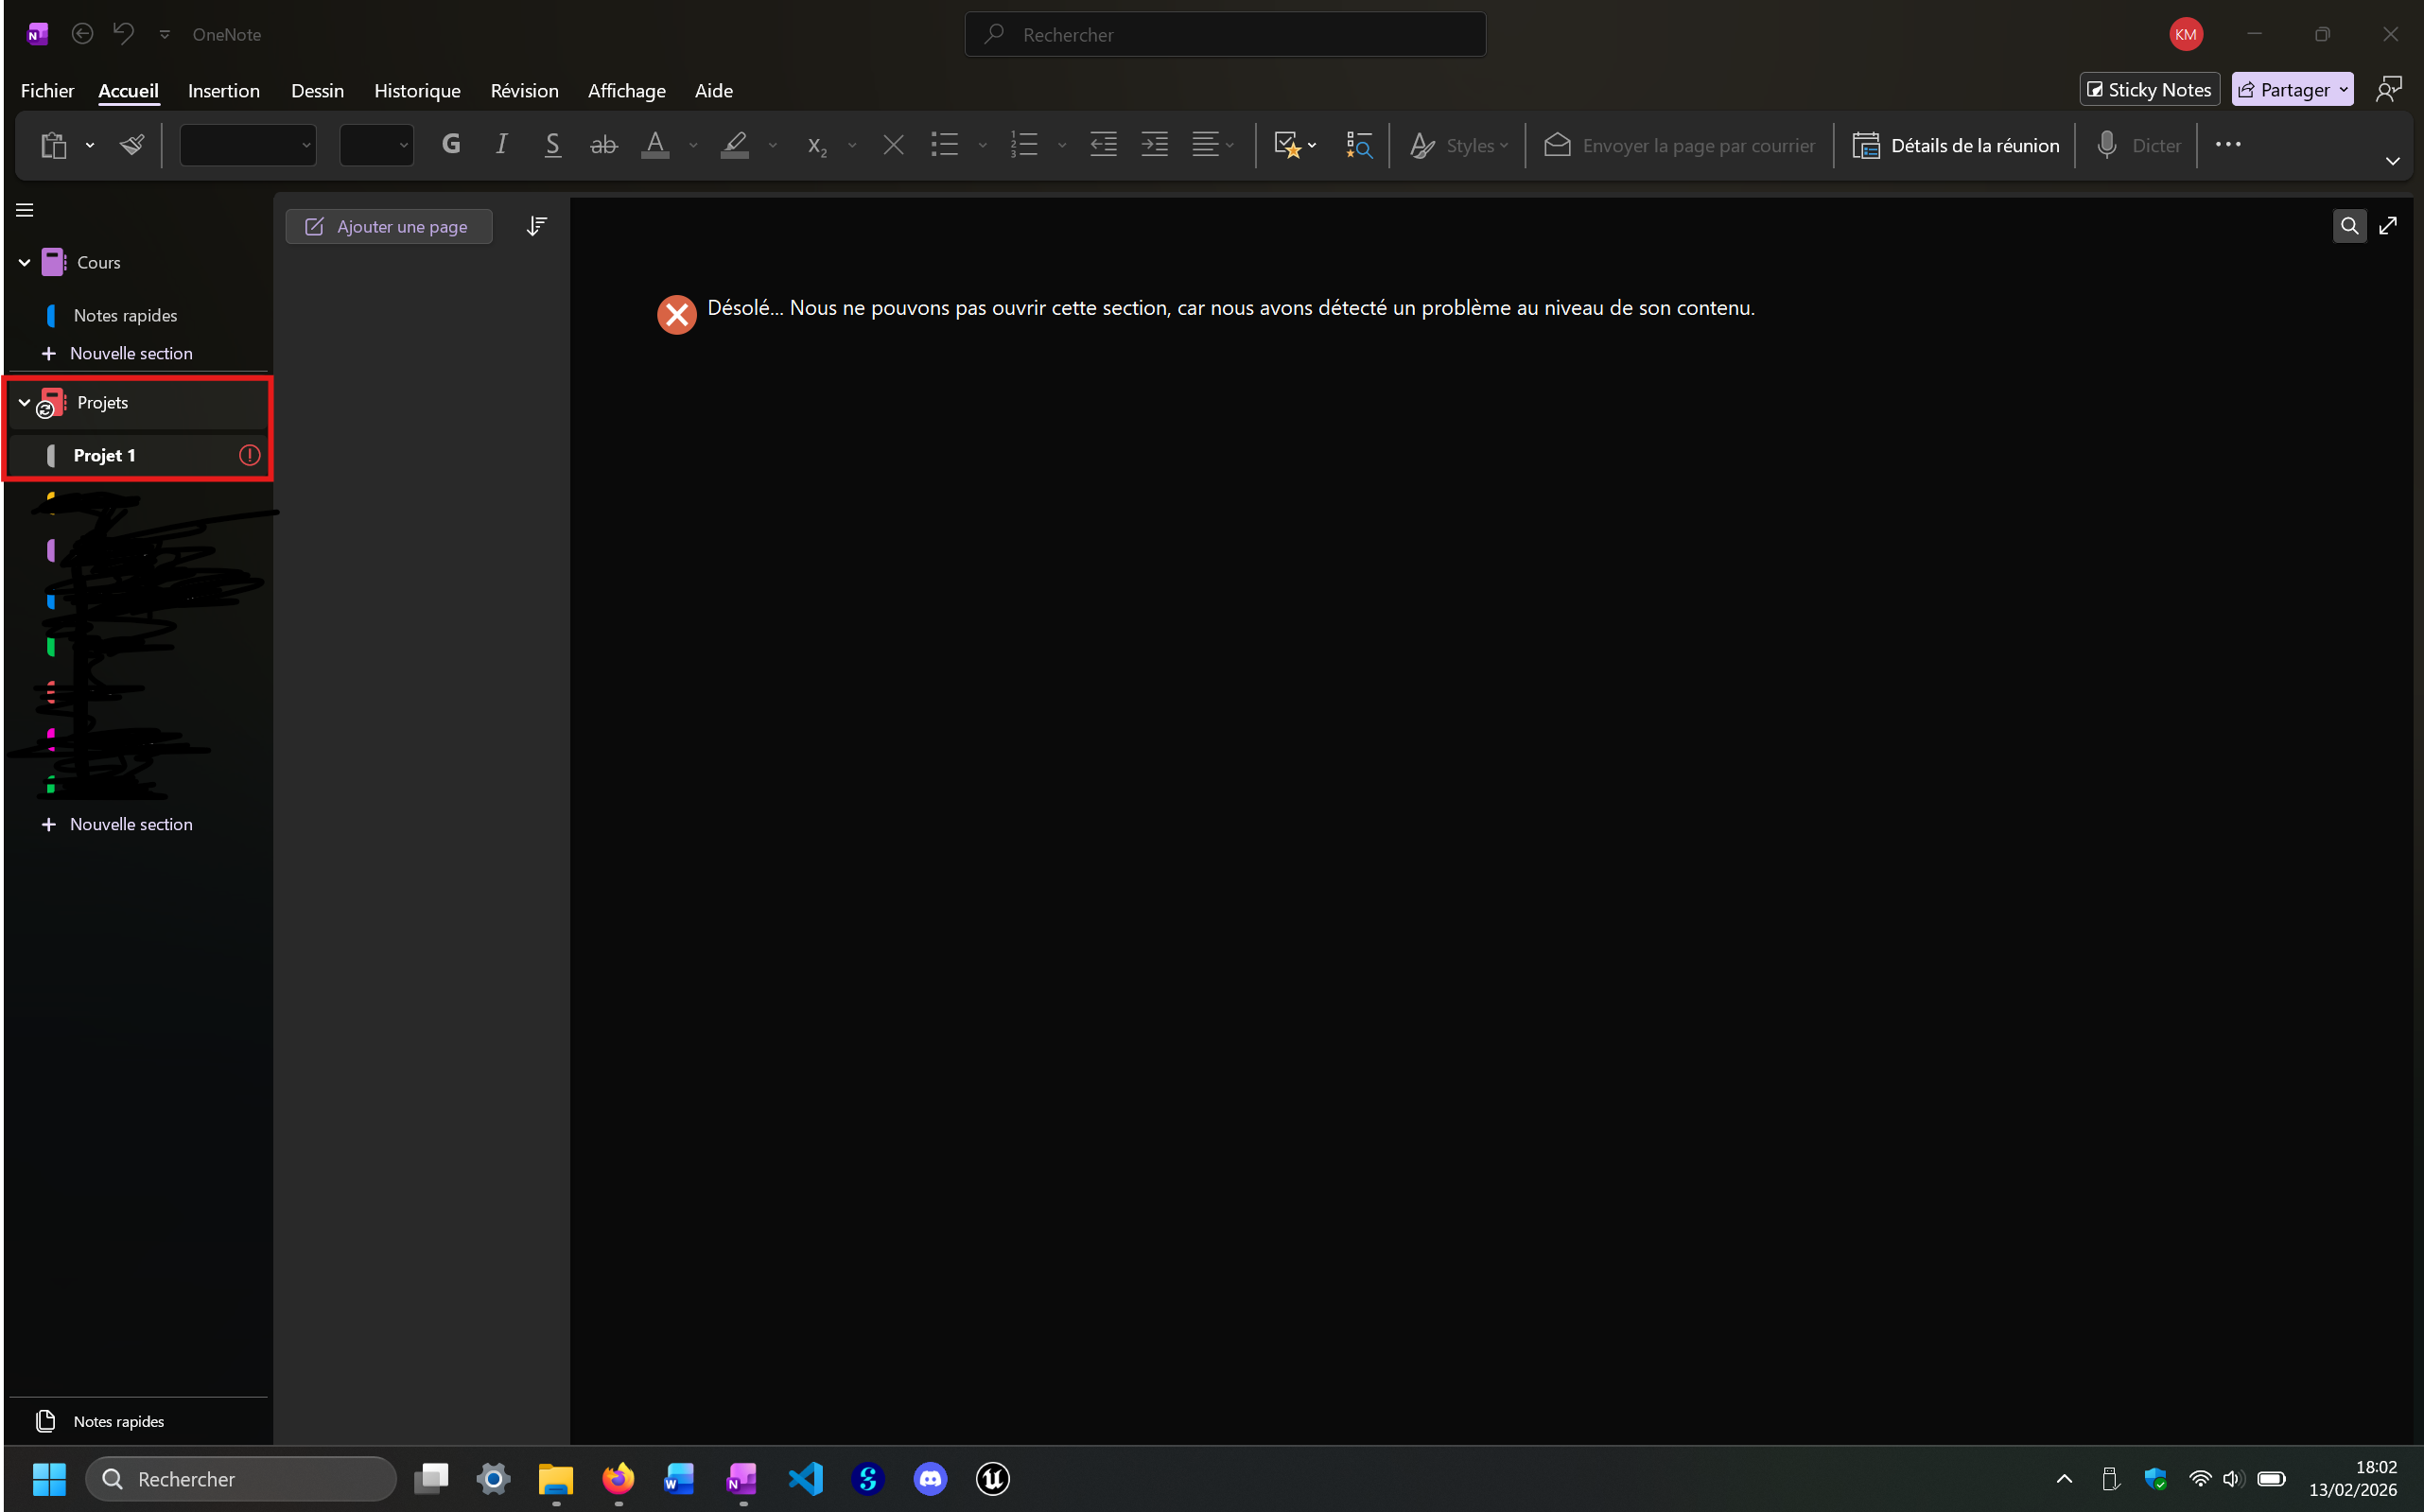Click the clear formatting icon

pos(893,145)
